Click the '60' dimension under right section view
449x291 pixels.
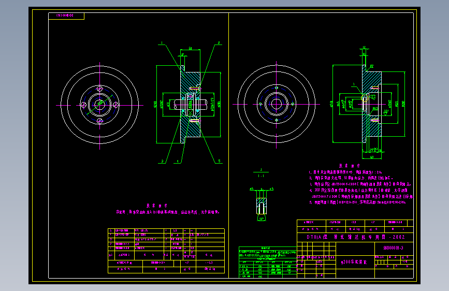coord(372,157)
